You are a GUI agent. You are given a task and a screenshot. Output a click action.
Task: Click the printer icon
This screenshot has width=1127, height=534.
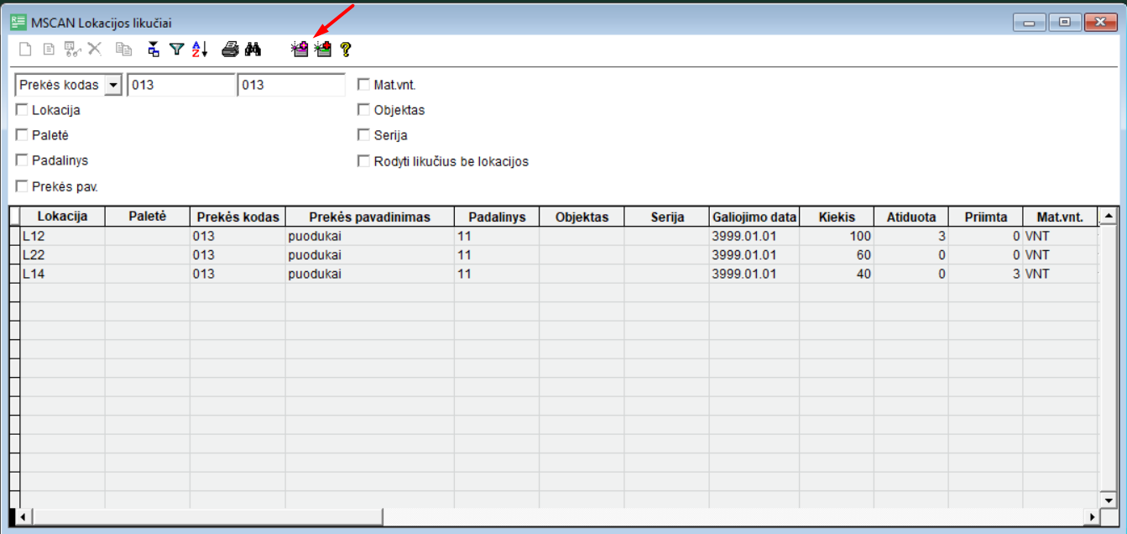pyautogui.click(x=230, y=50)
